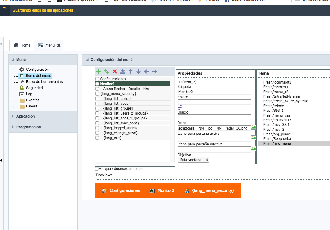Collapse Configuración del menú panel

(x=87, y=60)
